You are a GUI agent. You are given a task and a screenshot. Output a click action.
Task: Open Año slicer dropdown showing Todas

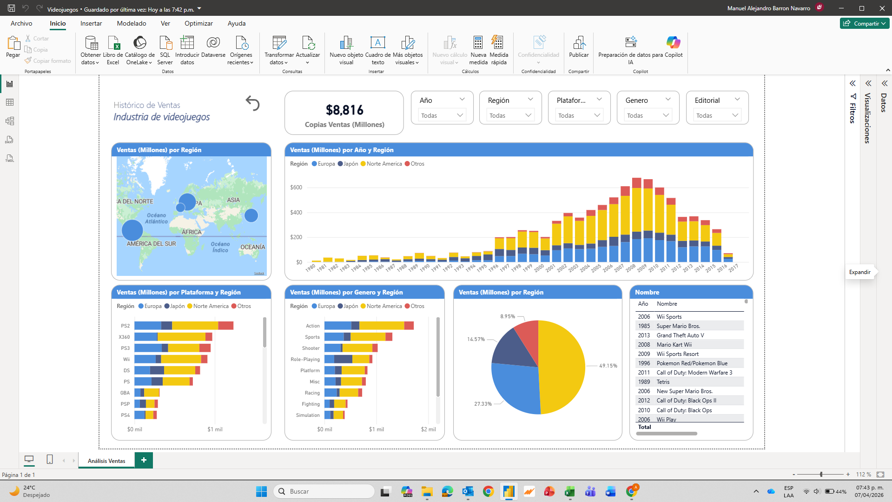[442, 115]
